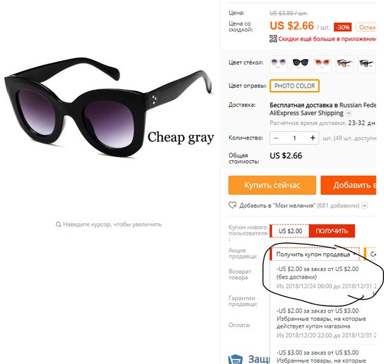Click the QR code app discount icon
This screenshot has width=384, height=364.
click(x=273, y=39)
